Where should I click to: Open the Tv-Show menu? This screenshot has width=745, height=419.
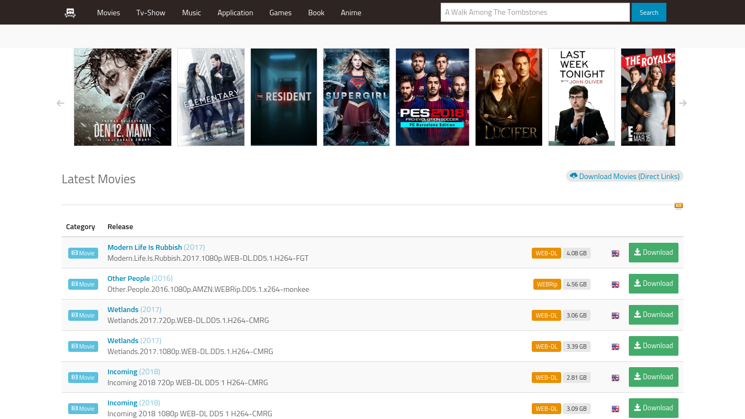point(151,13)
